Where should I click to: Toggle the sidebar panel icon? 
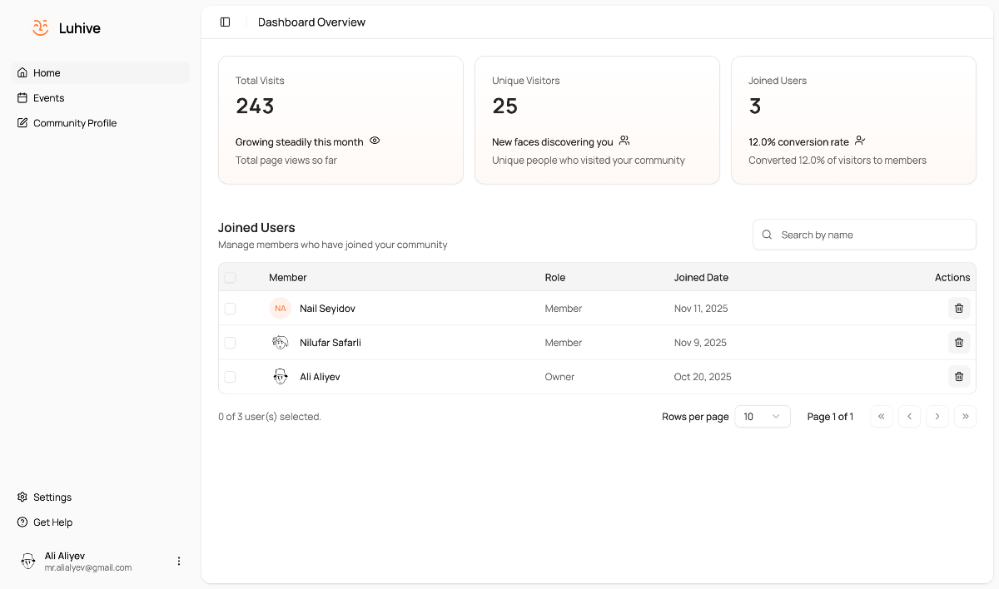225,22
